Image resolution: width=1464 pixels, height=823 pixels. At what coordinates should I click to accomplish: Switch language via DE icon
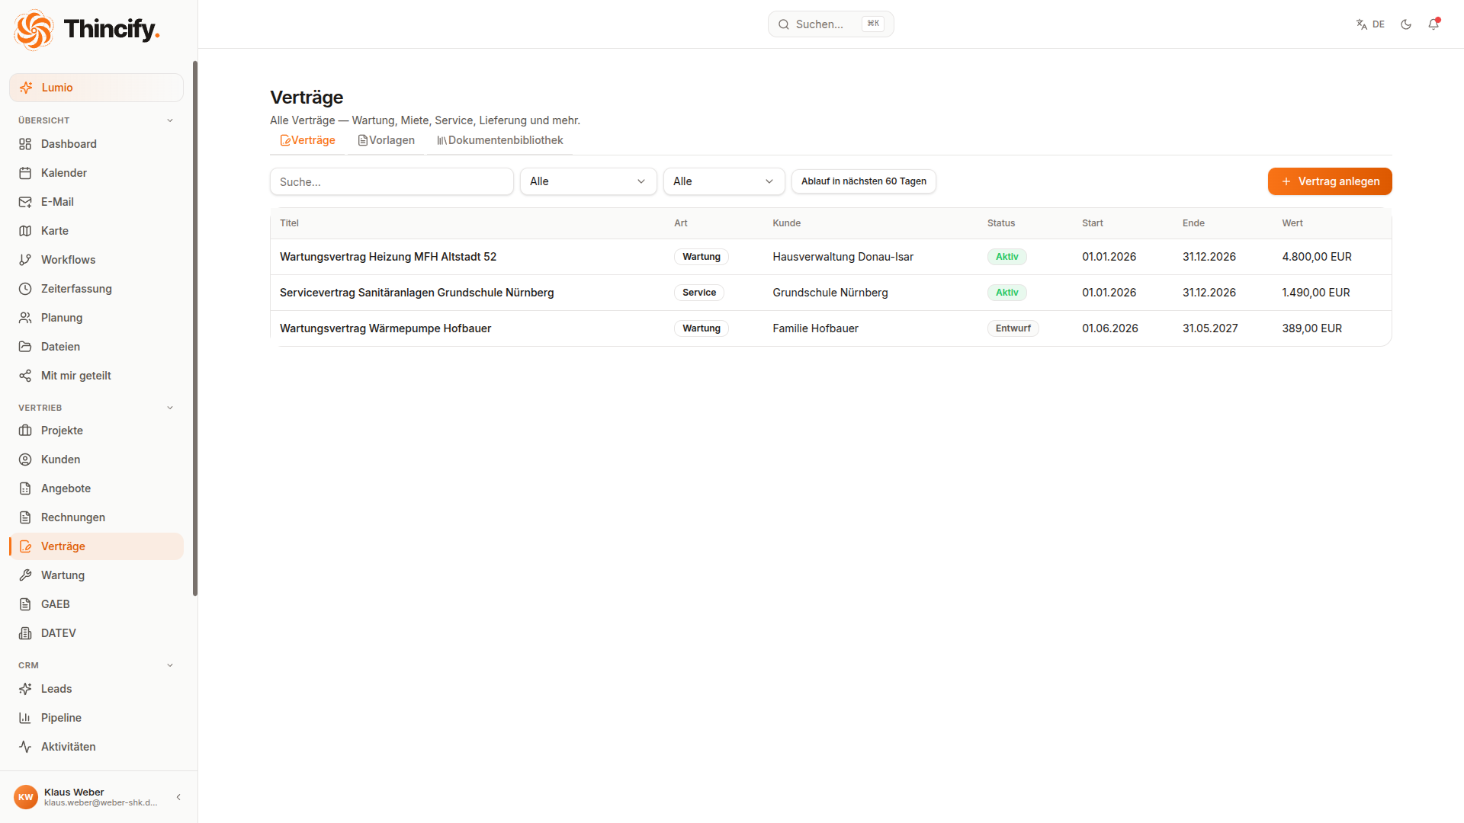(1370, 24)
